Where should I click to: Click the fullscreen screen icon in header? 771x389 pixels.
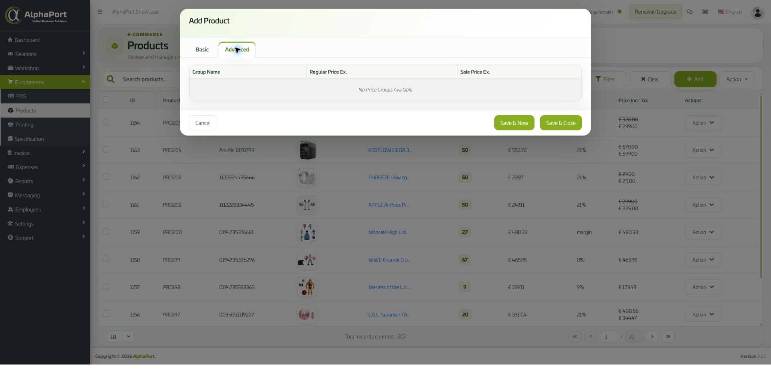pyautogui.click(x=705, y=12)
